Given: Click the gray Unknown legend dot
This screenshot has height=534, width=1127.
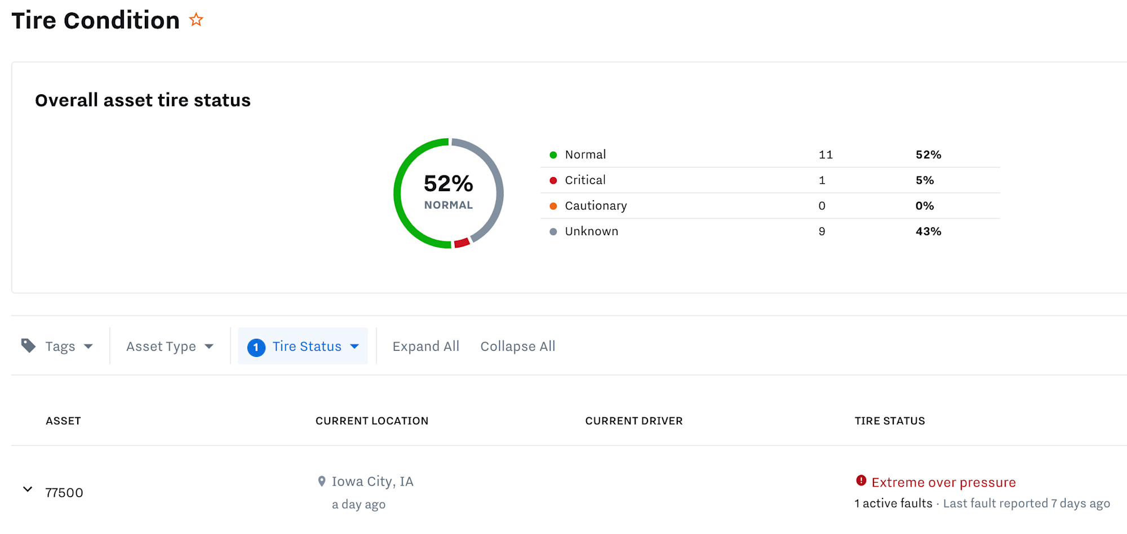Looking at the screenshot, I should click(553, 232).
